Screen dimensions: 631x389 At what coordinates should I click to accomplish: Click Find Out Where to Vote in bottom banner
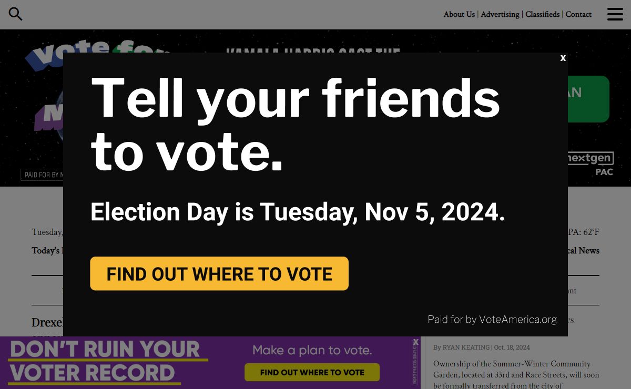[312, 372]
